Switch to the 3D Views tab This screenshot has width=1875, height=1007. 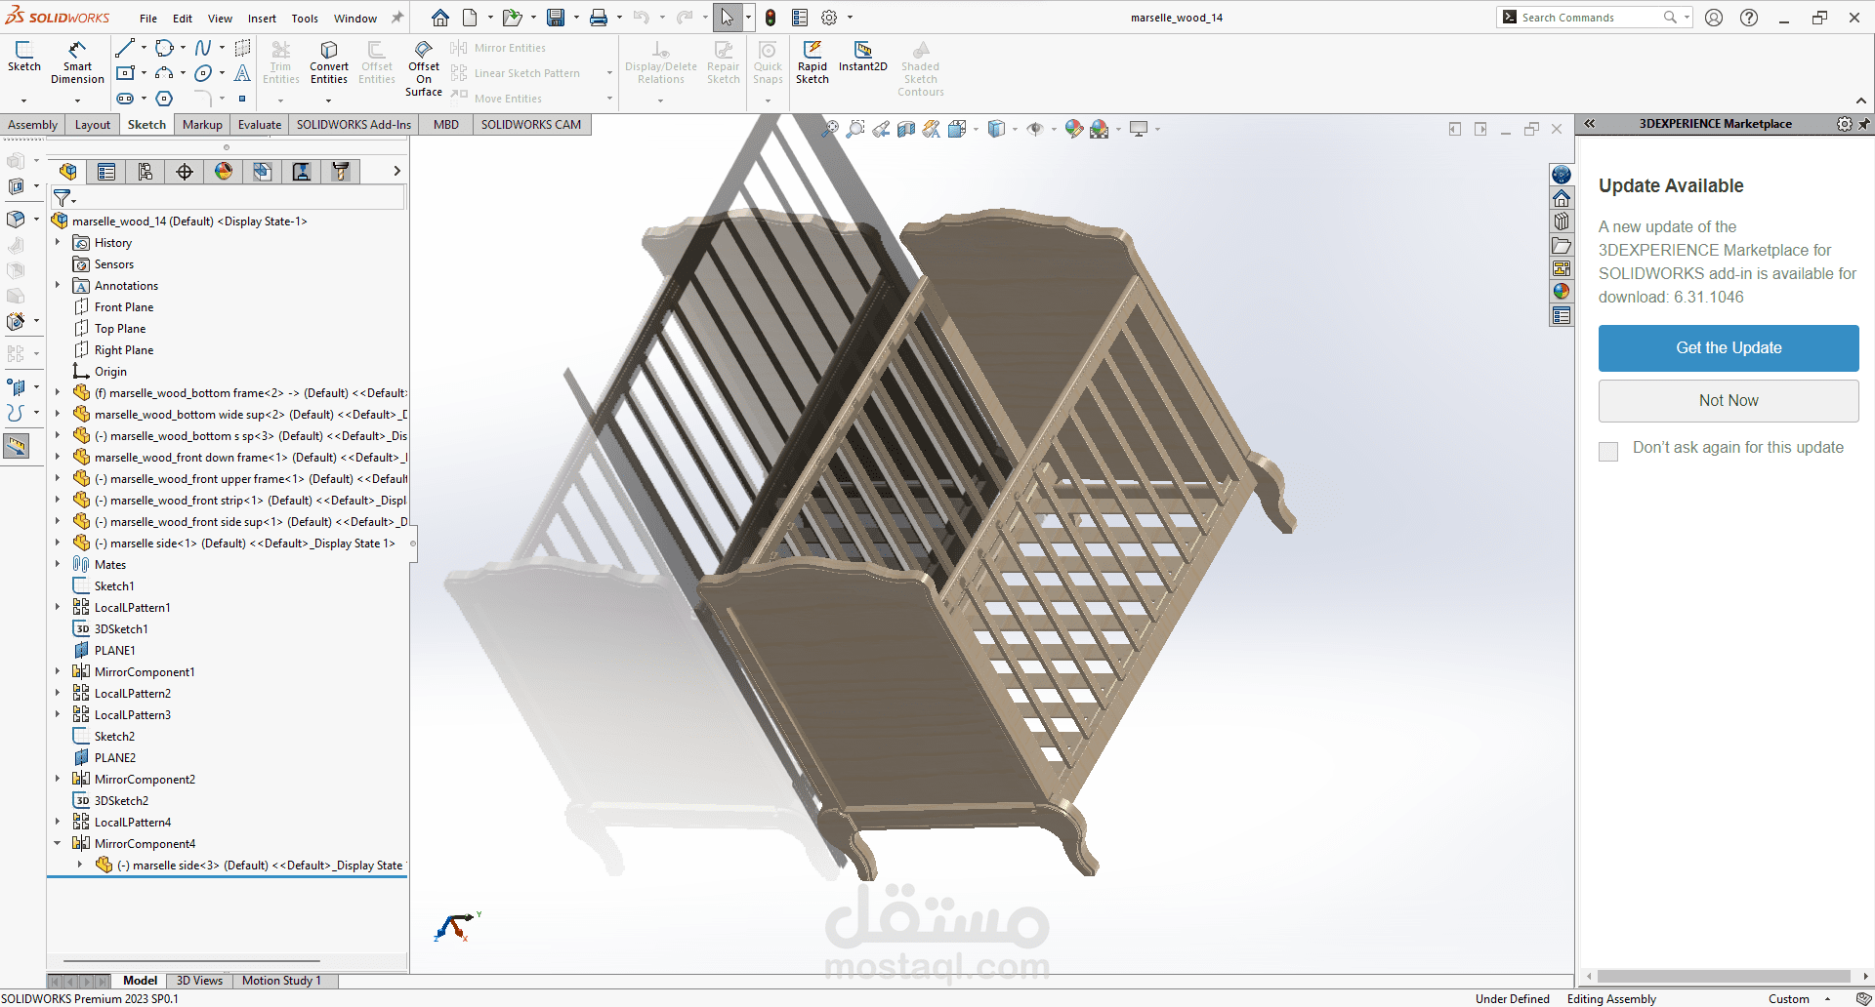point(199,981)
